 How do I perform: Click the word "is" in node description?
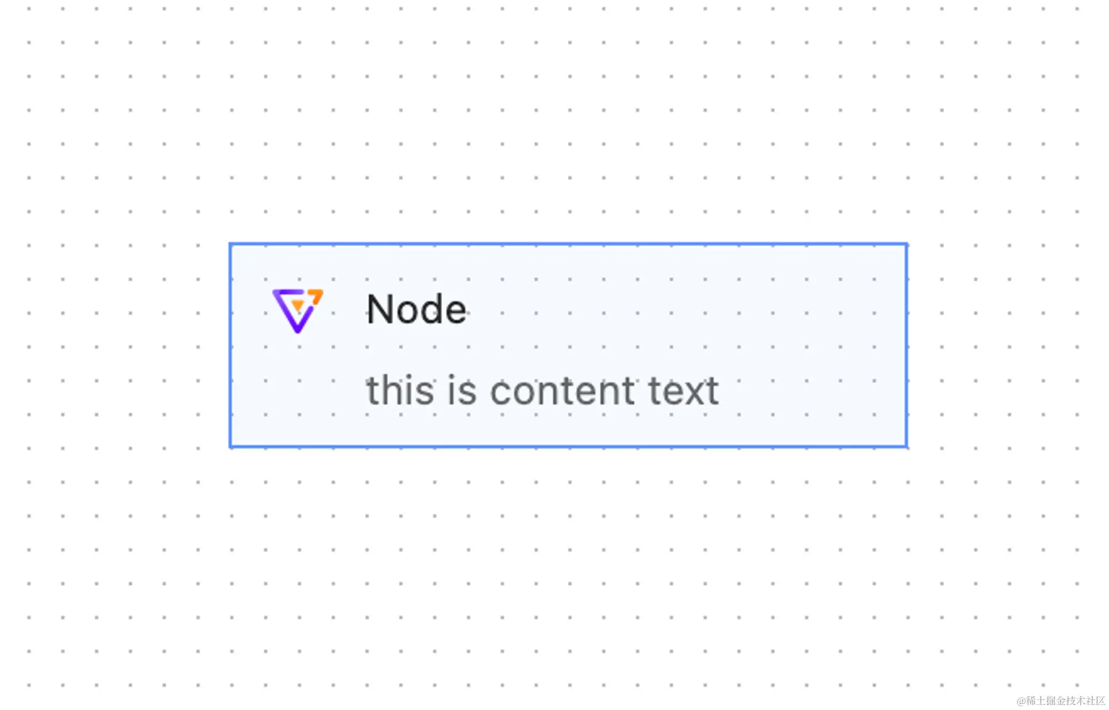[x=462, y=390]
